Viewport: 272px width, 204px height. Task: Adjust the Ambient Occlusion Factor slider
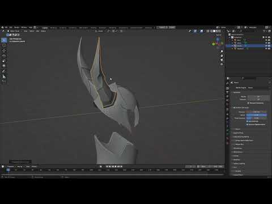click(257, 115)
